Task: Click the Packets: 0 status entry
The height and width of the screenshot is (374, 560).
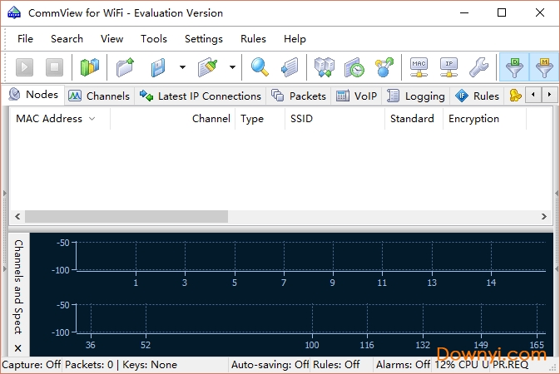Action: pyautogui.click(x=89, y=365)
